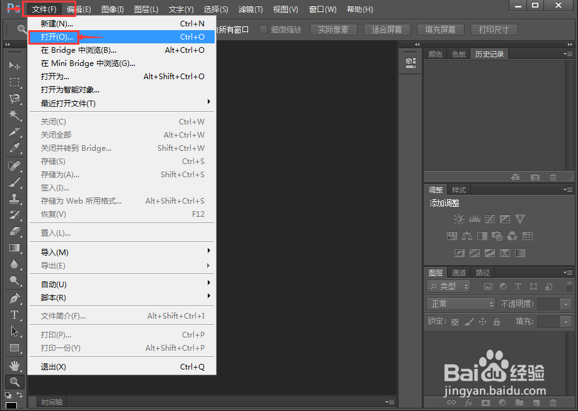Screen dimensions: 578x411
Task: Select the Eraser tool
Action: [14, 231]
